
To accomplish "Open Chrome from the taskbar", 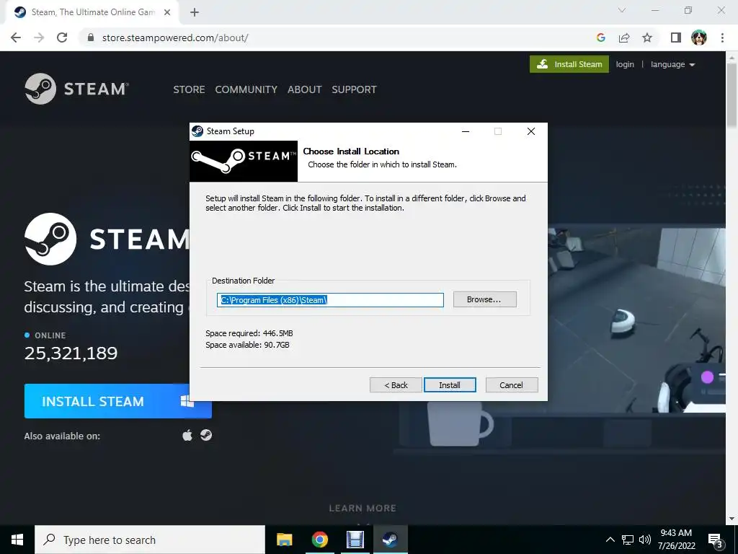I will [319, 540].
